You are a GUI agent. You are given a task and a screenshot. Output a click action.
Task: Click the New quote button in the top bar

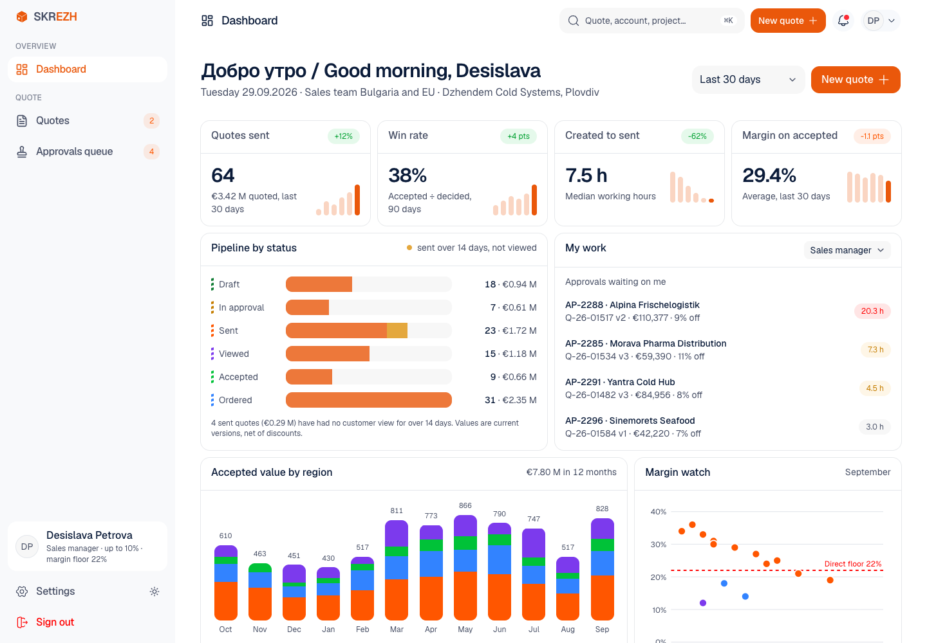788,21
